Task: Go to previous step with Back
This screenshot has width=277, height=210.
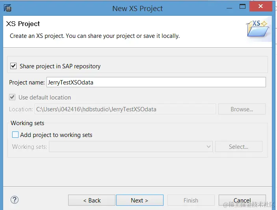Action: 92,200
